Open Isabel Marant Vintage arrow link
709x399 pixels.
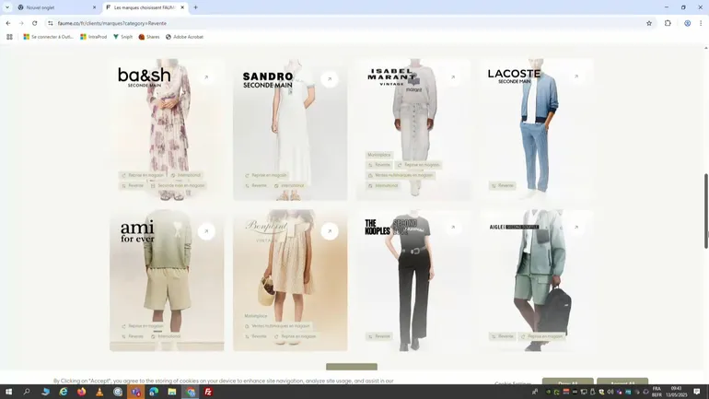coord(453,77)
